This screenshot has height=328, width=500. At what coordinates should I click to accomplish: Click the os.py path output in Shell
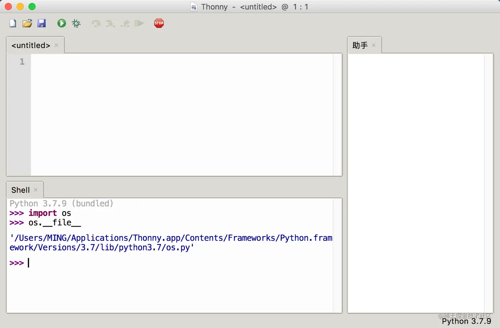[171, 243]
